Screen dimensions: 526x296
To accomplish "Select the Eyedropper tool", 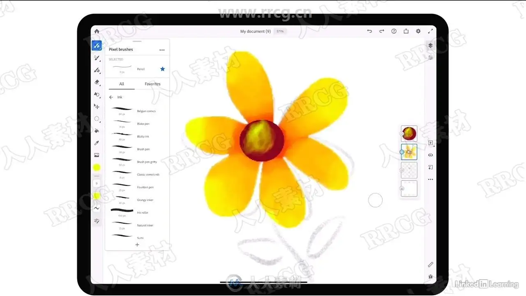I will pos(97,143).
